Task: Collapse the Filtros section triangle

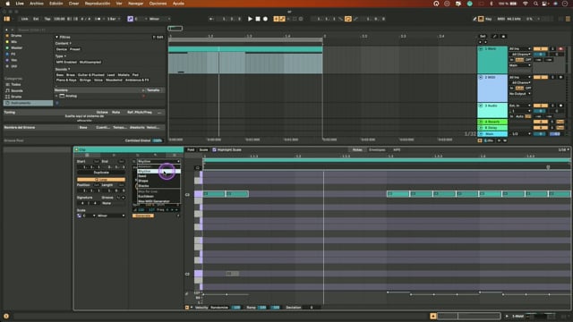Action: click(56, 37)
